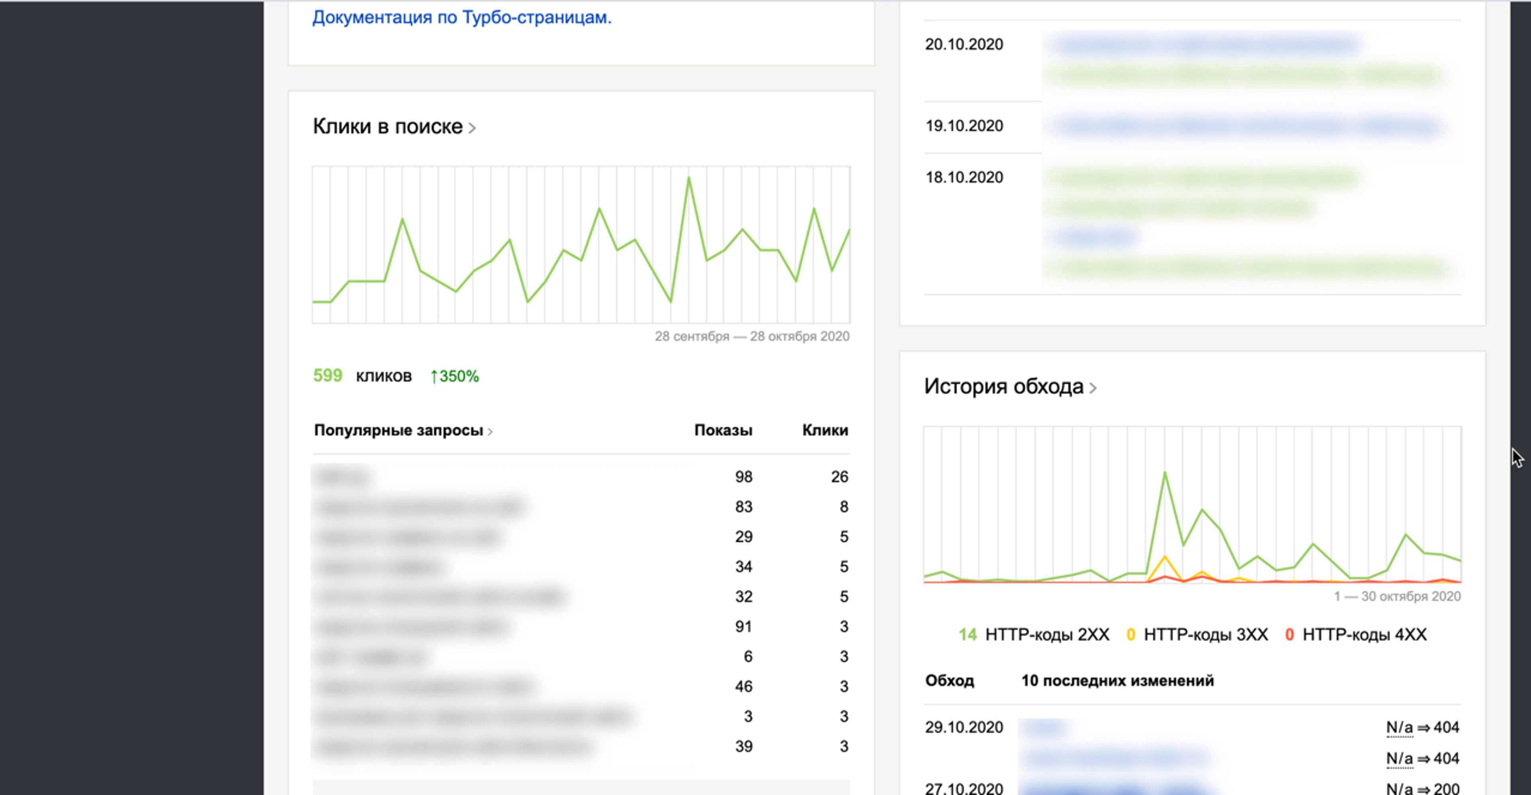Click the Показы column header
Image resolution: width=1531 pixels, height=795 pixels.
tap(723, 430)
